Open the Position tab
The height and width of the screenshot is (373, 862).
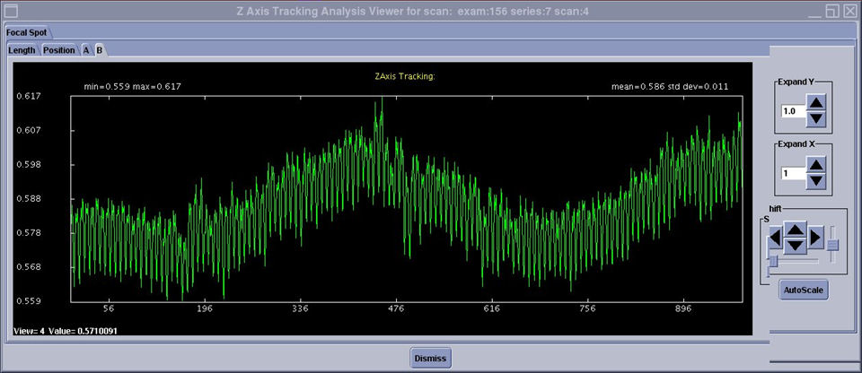(x=59, y=50)
